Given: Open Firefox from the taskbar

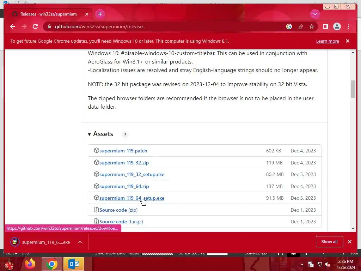Looking at the screenshot, I should point(30,264).
